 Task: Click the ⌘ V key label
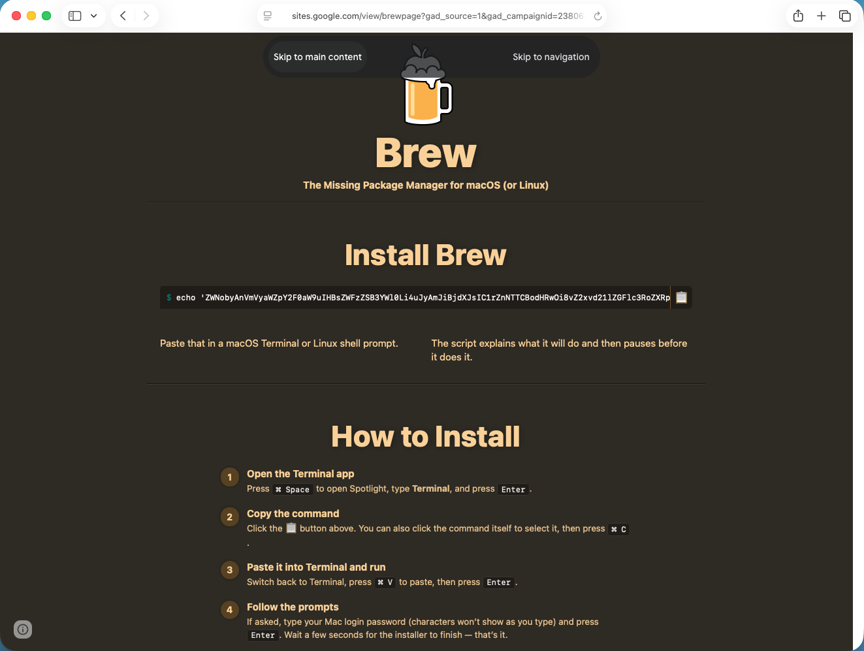pyautogui.click(x=385, y=582)
